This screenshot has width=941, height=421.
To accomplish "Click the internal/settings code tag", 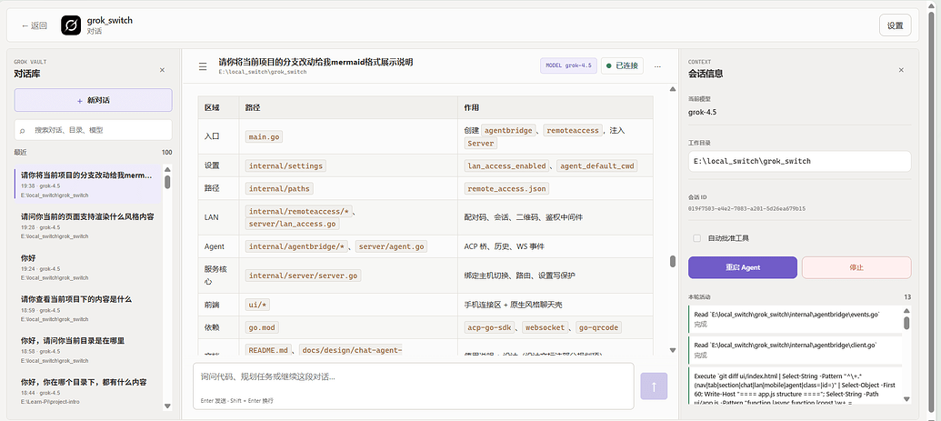I will [285, 165].
